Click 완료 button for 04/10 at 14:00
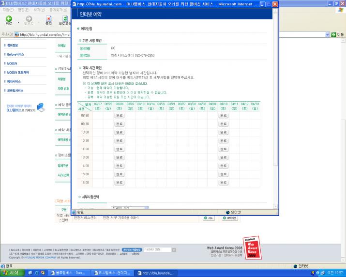The width and height of the screenshot is (346, 277). tap(223, 166)
